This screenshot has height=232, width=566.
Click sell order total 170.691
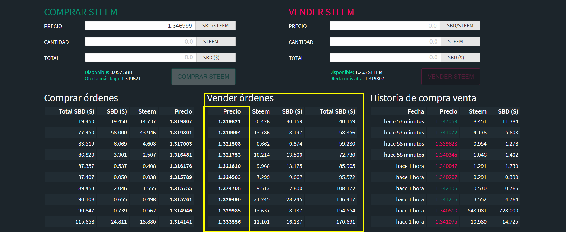click(x=346, y=222)
